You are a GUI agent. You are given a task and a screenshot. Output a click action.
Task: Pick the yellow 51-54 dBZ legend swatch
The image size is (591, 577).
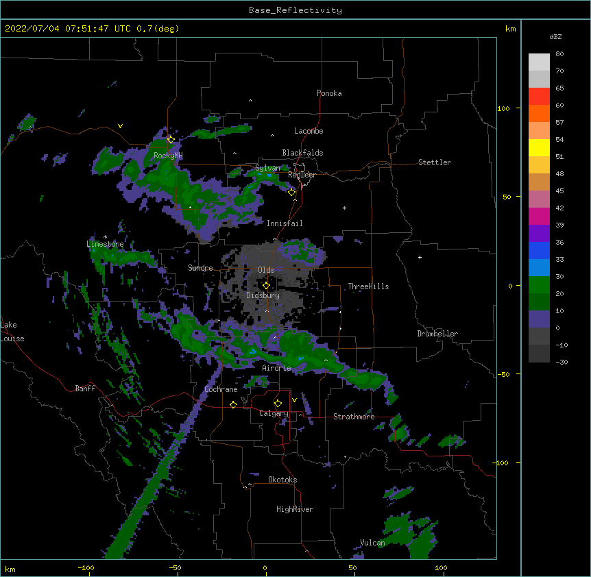point(539,147)
